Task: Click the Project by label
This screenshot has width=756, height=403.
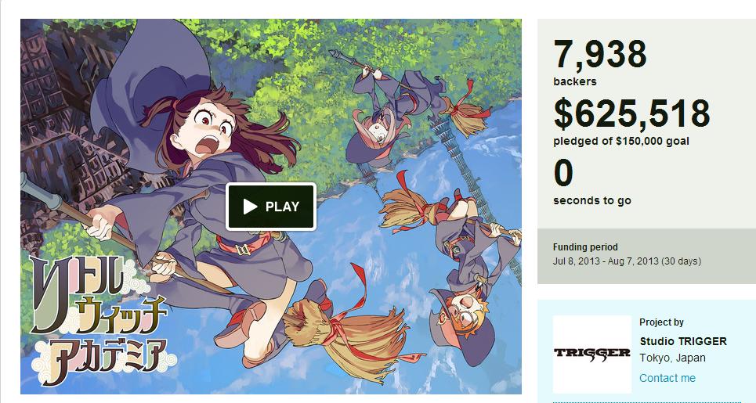Action: (661, 322)
